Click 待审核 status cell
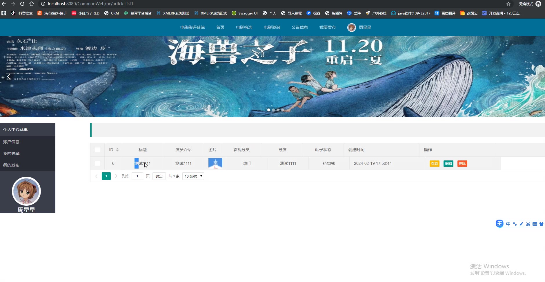This screenshot has width=545, height=282. pyautogui.click(x=329, y=163)
